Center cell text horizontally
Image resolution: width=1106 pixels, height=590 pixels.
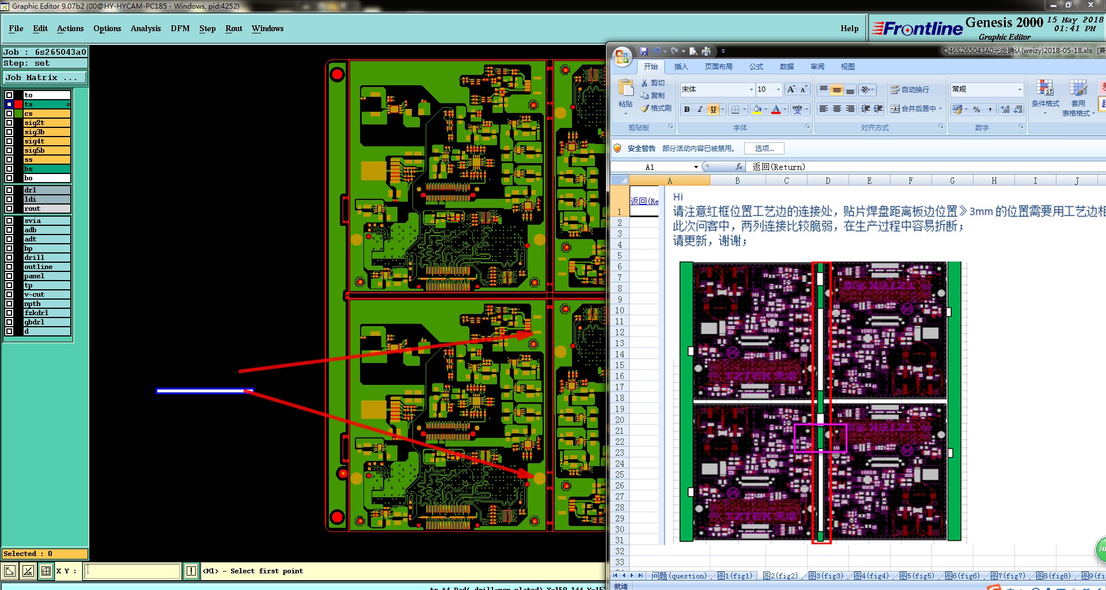(837, 109)
